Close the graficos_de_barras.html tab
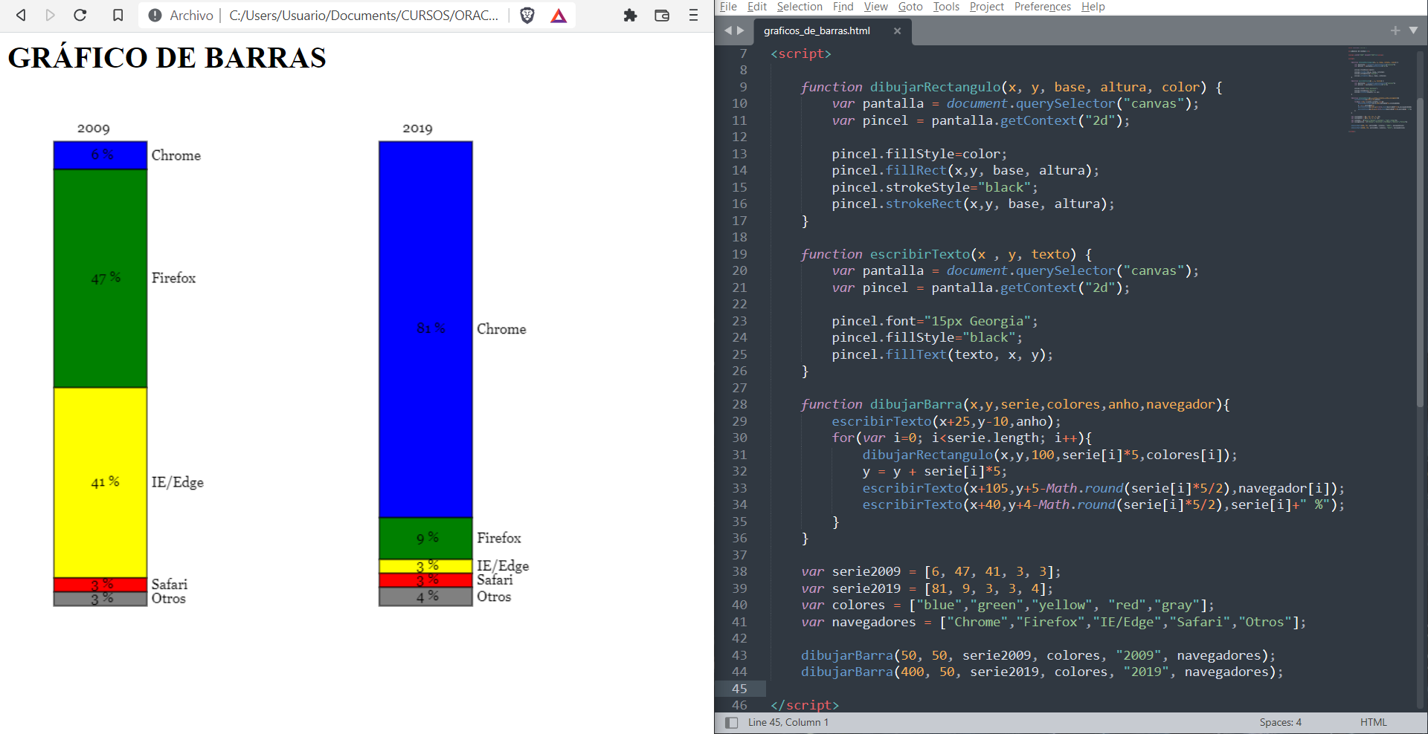The height and width of the screenshot is (734, 1428). click(897, 30)
